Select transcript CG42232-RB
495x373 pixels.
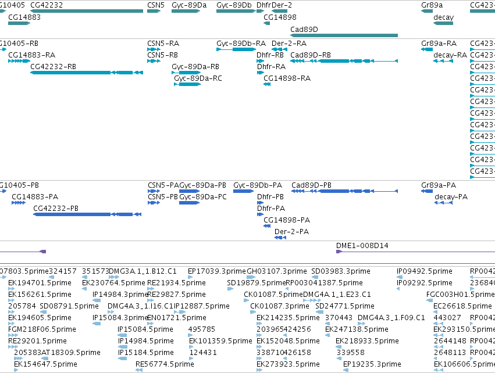(87, 73)
